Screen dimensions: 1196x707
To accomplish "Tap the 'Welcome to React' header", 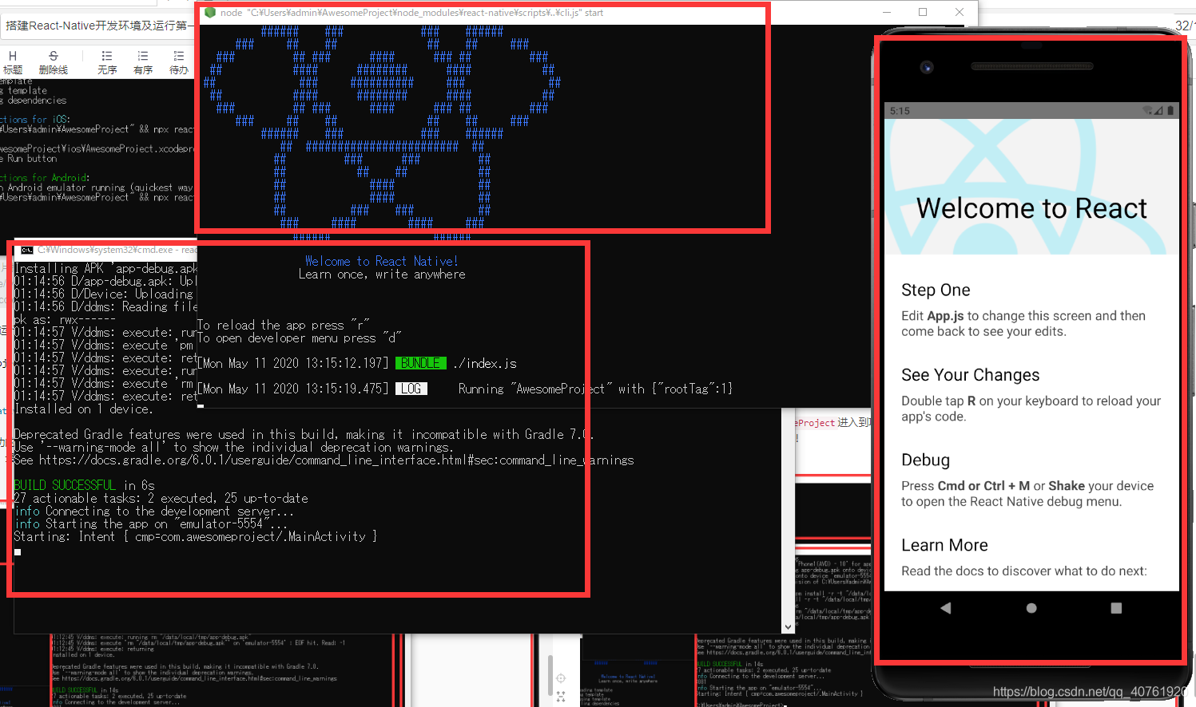I will (x=1031, y=208).
